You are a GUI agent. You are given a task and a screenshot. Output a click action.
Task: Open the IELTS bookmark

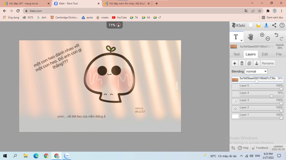[28, 17]
